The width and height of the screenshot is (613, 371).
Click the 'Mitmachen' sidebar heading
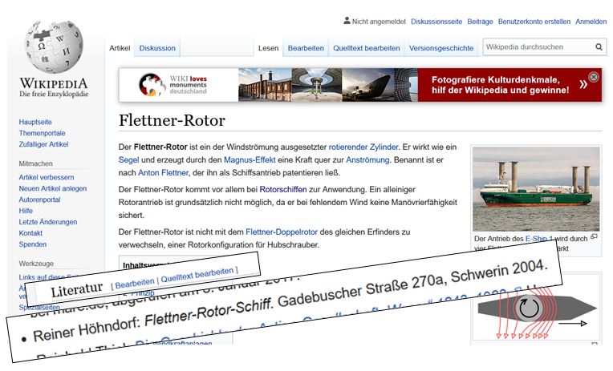click(35, 163)
